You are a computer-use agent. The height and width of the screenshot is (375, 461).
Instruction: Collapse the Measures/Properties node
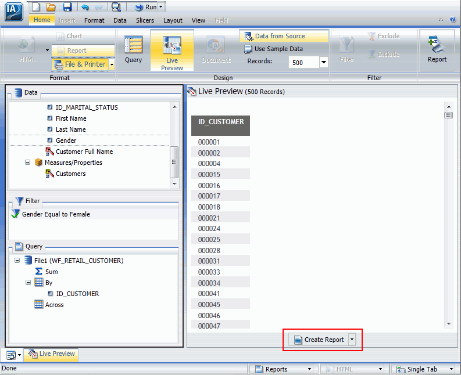pyautogui.click(x=28, y=163)
